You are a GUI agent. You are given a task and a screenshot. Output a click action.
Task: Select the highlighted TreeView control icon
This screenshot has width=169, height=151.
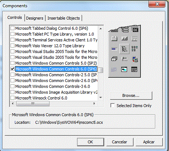click(124, 49)
